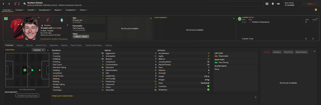Open the Career Stats panel chevron

[317, 18]
